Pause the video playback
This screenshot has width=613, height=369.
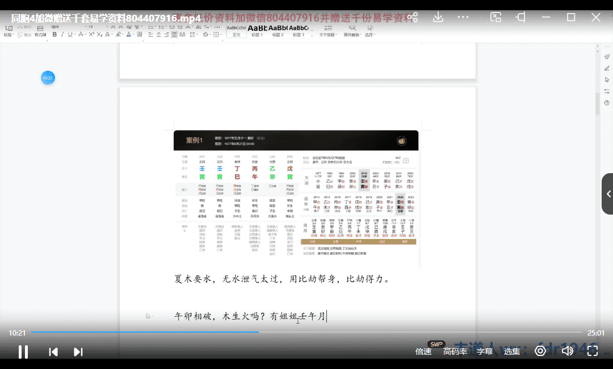(23, 351)
